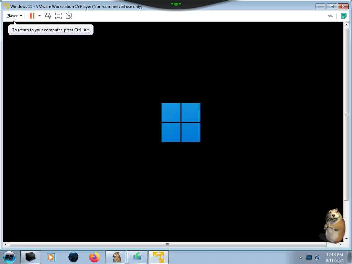Screen dimensions: 352x264
Task: Enter full screen mode icon
Action: click(58, 16)
